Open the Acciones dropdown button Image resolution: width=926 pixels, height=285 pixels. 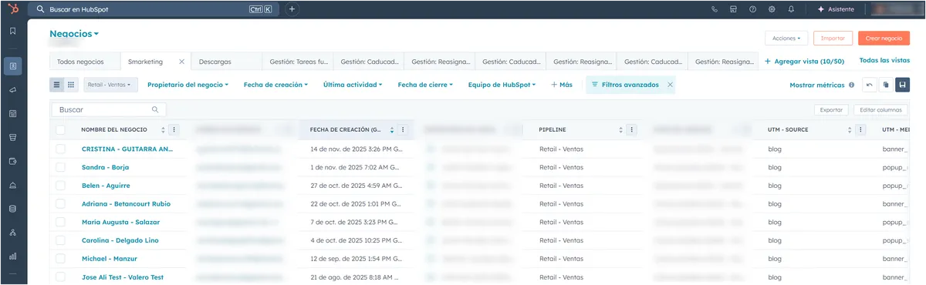(x=786, y=38)
